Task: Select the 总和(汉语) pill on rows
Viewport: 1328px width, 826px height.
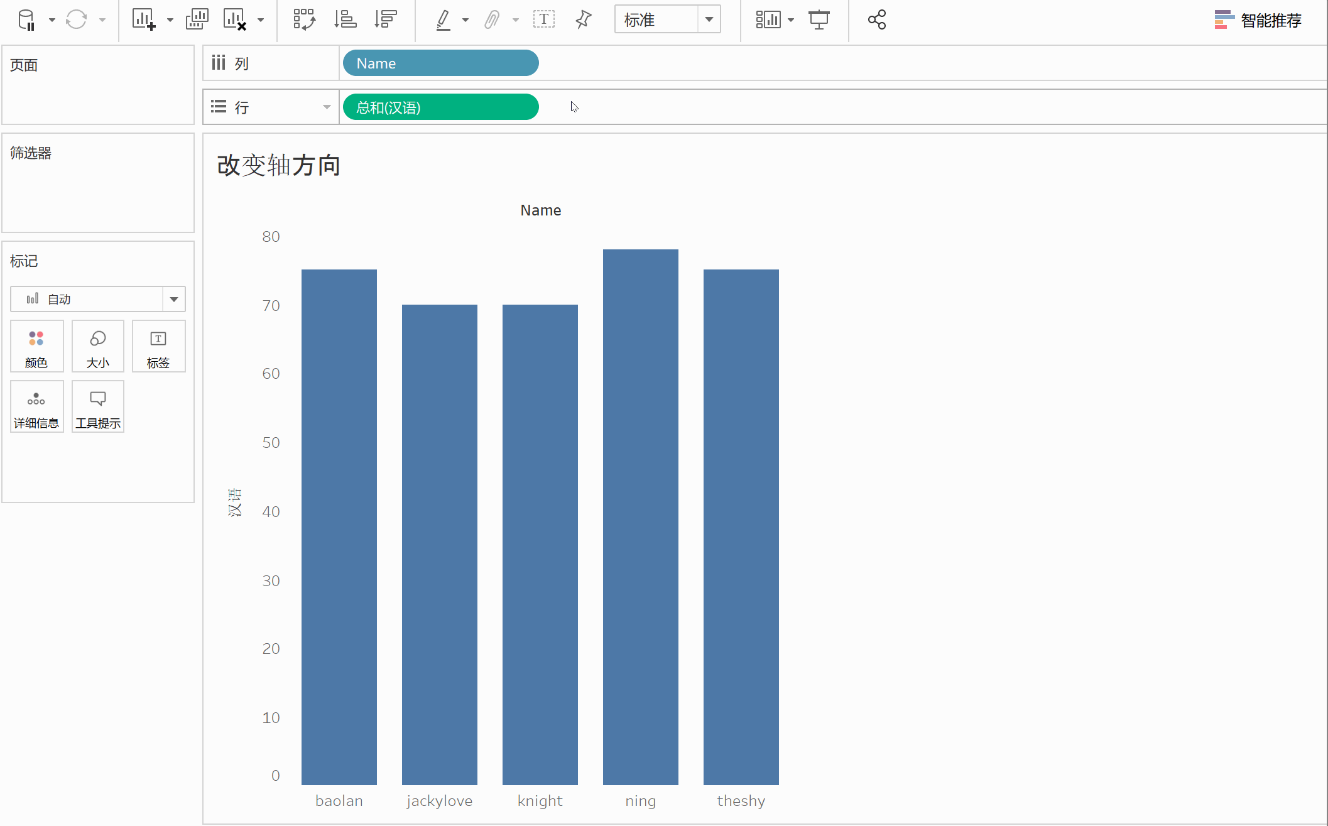Action: pyautogui.click(x=440, y=107)
